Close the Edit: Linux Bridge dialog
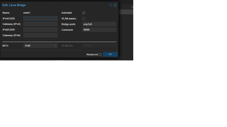Image resolution: width=227 pixels, height=127 pixels. point(115,5)
